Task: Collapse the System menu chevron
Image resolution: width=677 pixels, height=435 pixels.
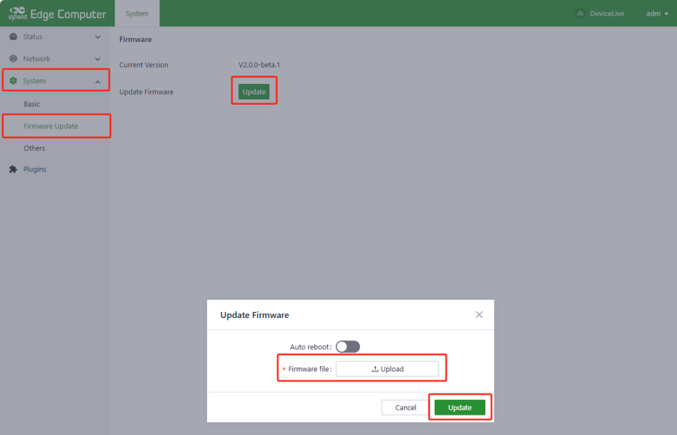Action: 97,81
